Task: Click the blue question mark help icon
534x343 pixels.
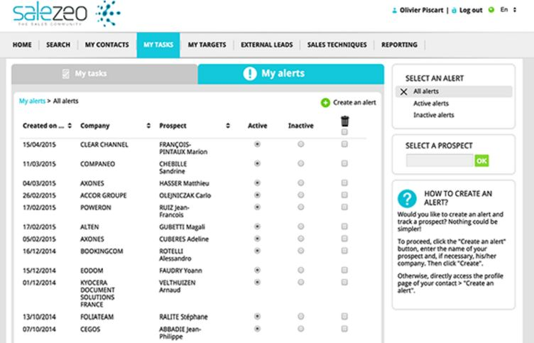Action: tap(407, 198)
